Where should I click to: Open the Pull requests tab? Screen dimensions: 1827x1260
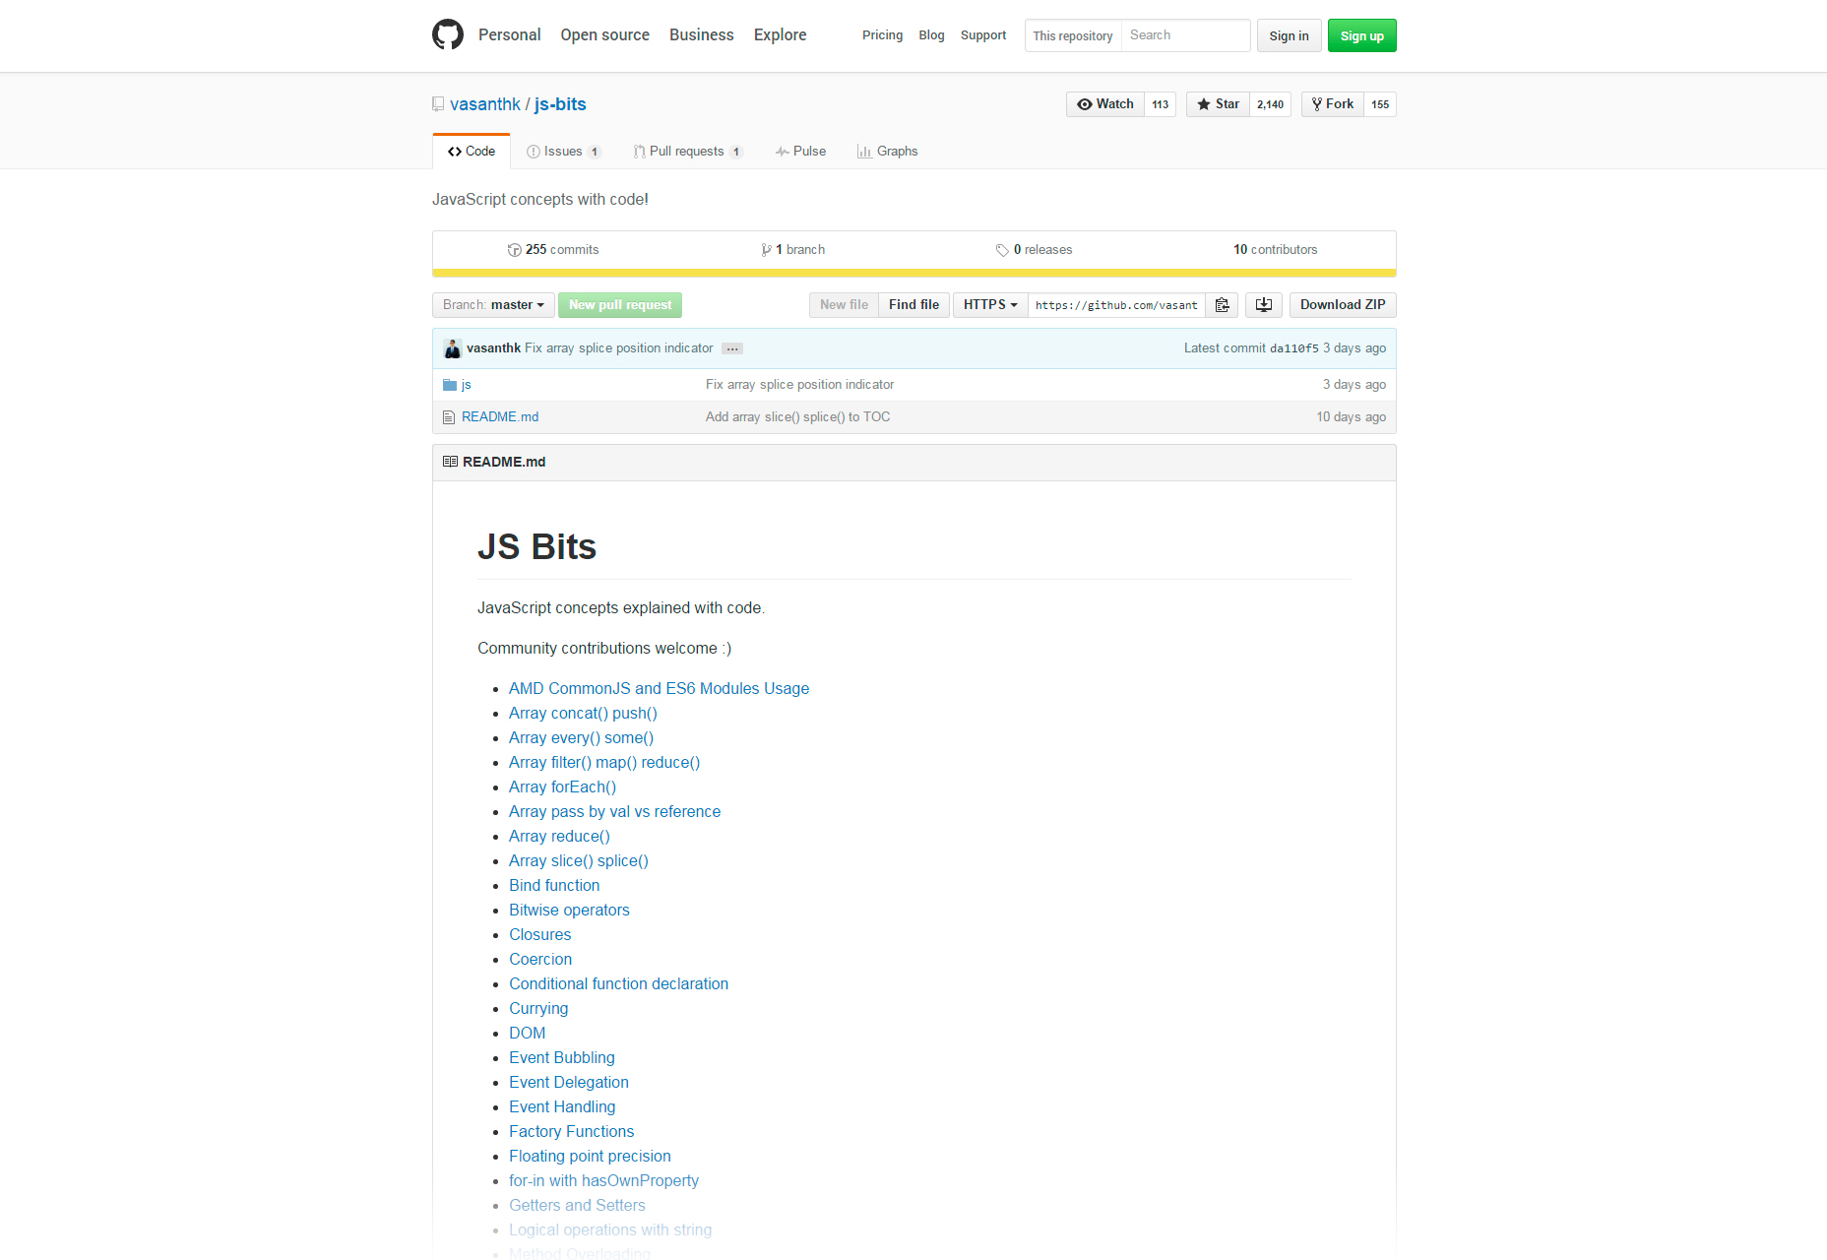coord(687,152)
